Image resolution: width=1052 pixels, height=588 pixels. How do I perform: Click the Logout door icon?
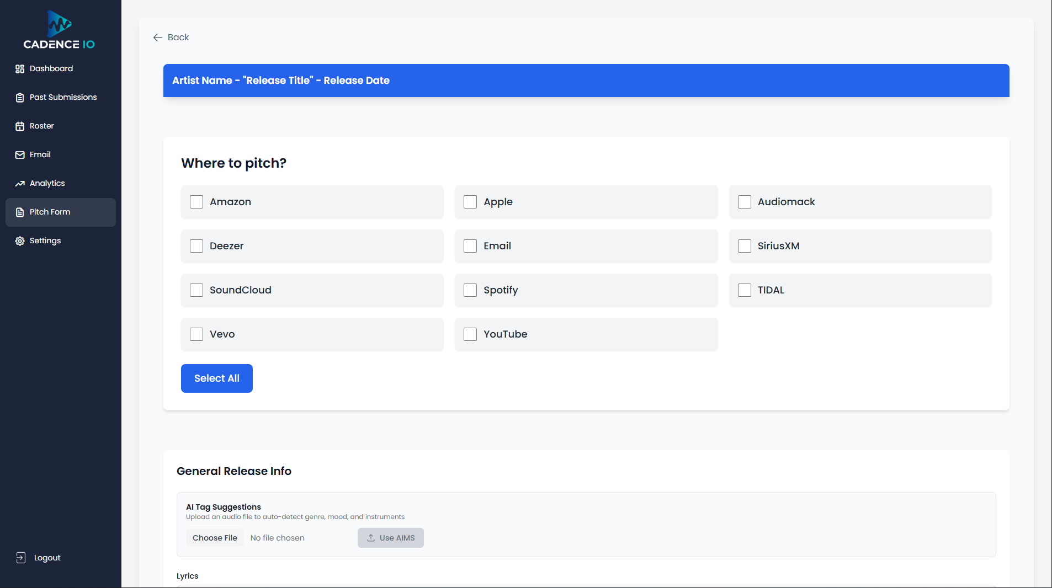(21, 558)
